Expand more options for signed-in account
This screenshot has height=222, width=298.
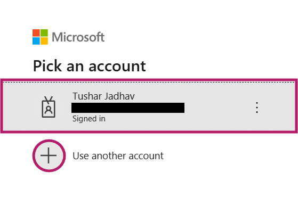(x=257, y=108)
